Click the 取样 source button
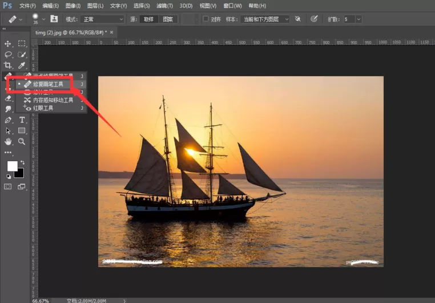The width and height of the screenshot is (435, 303). (148, 19)
